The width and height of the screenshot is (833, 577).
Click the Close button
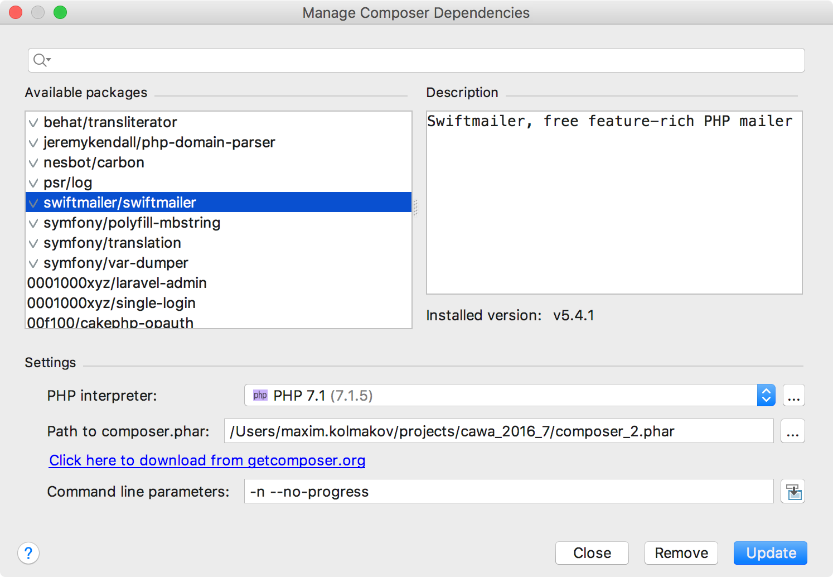point(592,553)
